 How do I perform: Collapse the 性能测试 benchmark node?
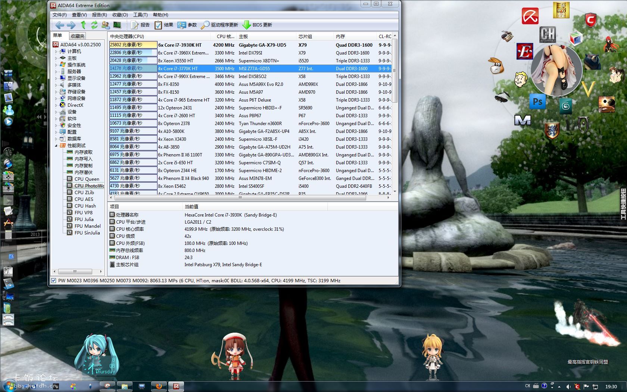[x=56, y=146]
